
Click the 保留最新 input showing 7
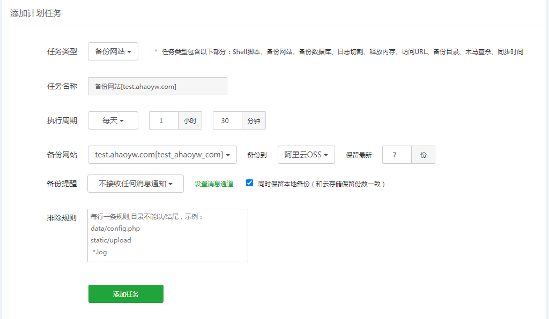click(x=397, y=155)
